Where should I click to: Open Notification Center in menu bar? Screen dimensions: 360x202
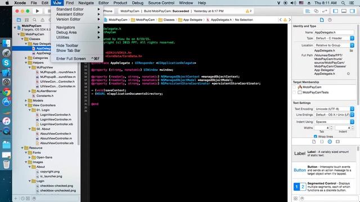[352, 3]
